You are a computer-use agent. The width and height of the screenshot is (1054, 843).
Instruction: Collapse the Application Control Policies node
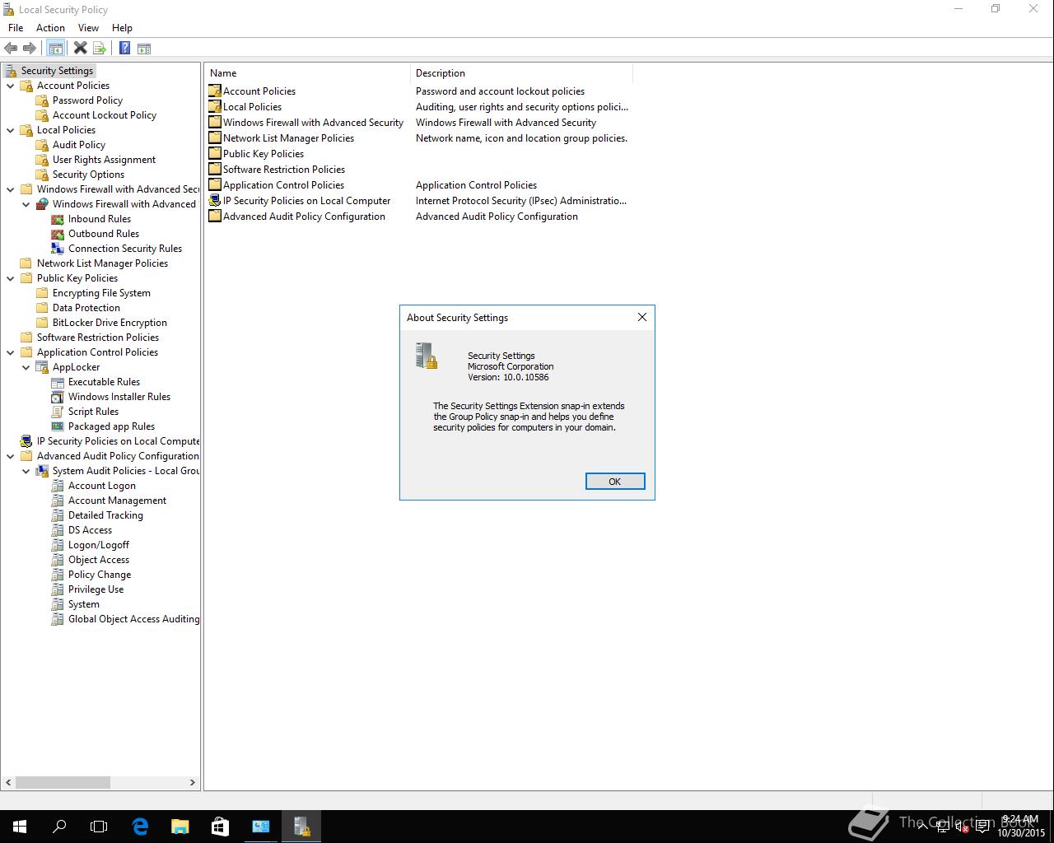11,352
